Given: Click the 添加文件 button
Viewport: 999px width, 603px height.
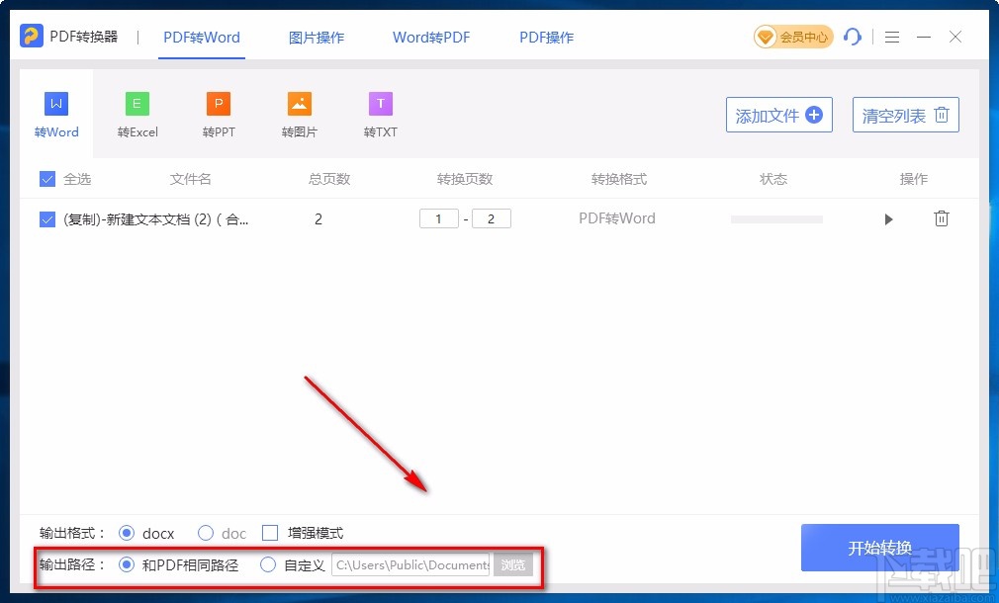Looking at the screenshot, I should point(778,115).
